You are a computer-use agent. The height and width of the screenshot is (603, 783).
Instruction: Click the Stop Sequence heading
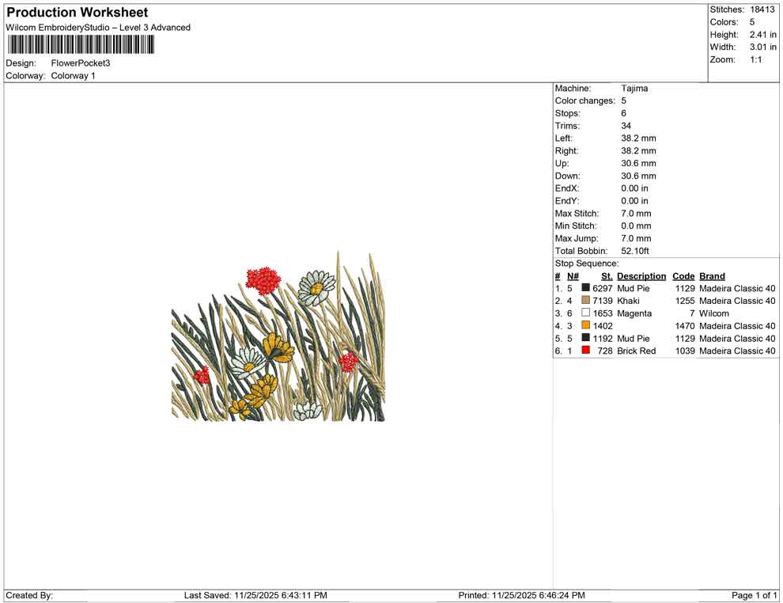tap(587, 264)
